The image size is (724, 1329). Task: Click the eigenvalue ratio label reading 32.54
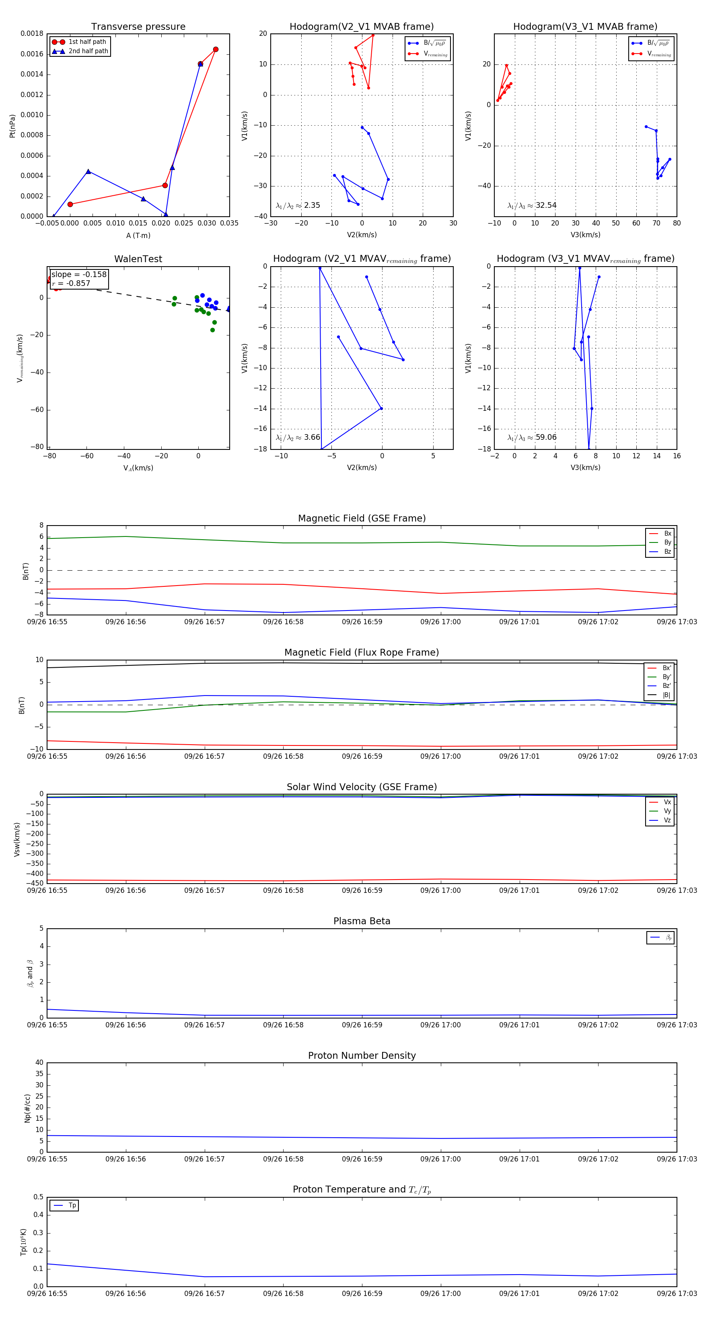pos(532,205)
